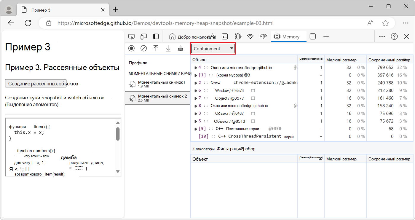Screen dimensions: 415x220
Task: Open the Containment view dropdown
Action: coord(213,49)
